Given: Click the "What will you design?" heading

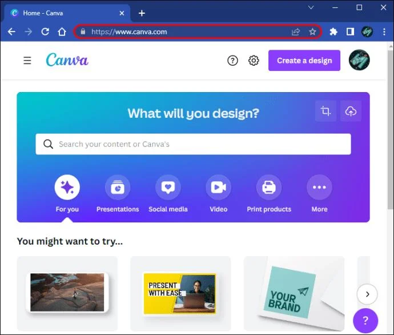Looking at the screenshot, I should pyautogui.click(x=193, y=113).
